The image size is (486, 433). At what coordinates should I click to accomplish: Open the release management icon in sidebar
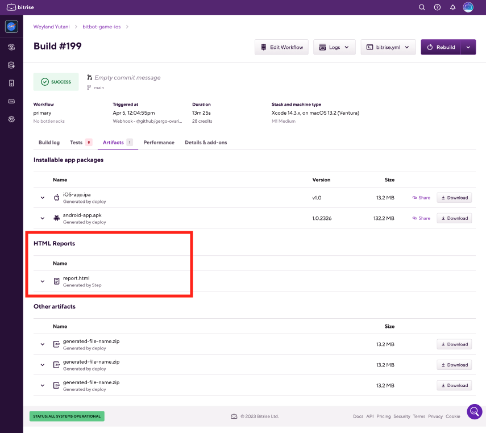tap(11, 83)
